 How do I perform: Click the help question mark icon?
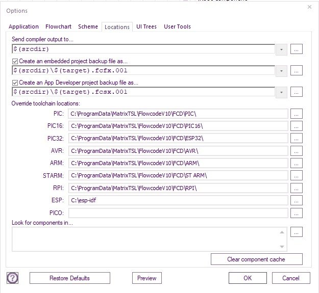[x=12, y=278]
